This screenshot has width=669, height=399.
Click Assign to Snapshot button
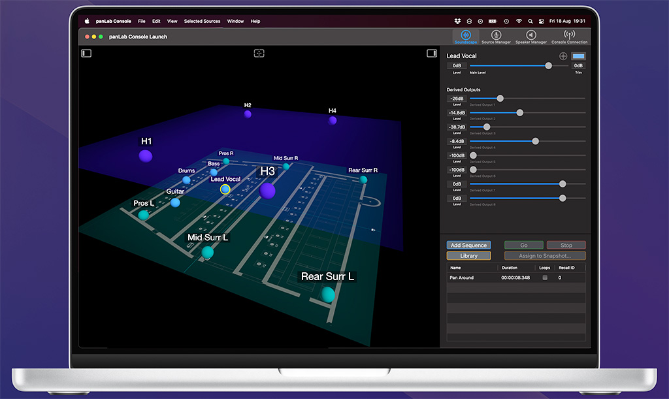click(x=545, y=256)
